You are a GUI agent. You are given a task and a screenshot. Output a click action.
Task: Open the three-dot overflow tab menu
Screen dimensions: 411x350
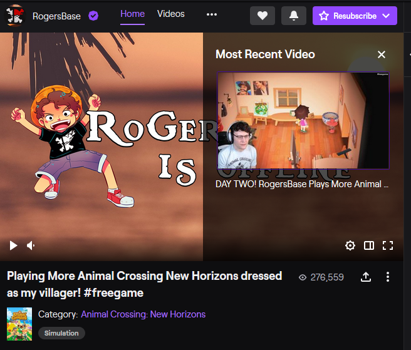(212, 14)
